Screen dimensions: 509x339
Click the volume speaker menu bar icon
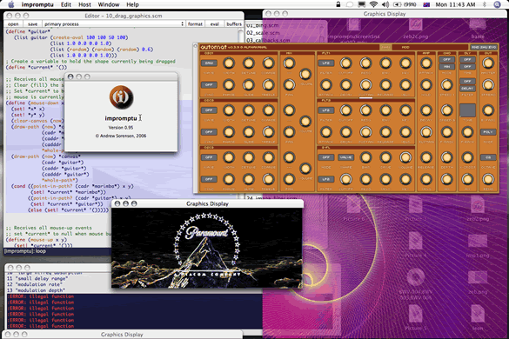point(385,4)
